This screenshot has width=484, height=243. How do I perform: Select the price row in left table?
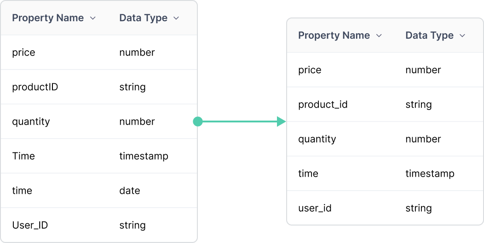99,52
